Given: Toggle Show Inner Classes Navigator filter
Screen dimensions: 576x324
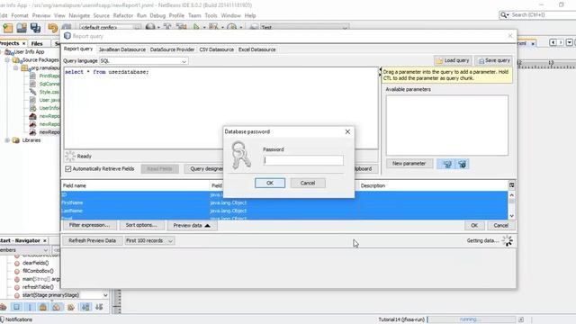Looking at the screenshot, I should click(57, 307).
